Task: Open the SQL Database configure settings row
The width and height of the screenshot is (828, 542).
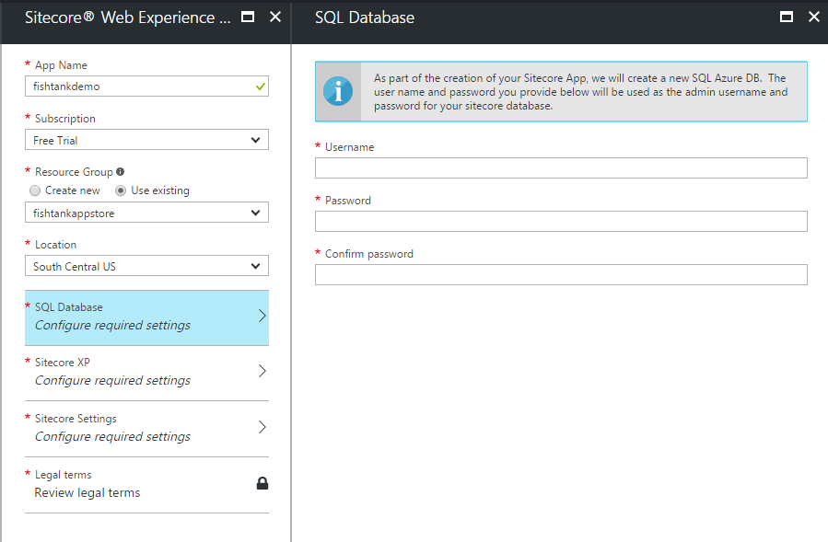Action: tap(146, 317)
